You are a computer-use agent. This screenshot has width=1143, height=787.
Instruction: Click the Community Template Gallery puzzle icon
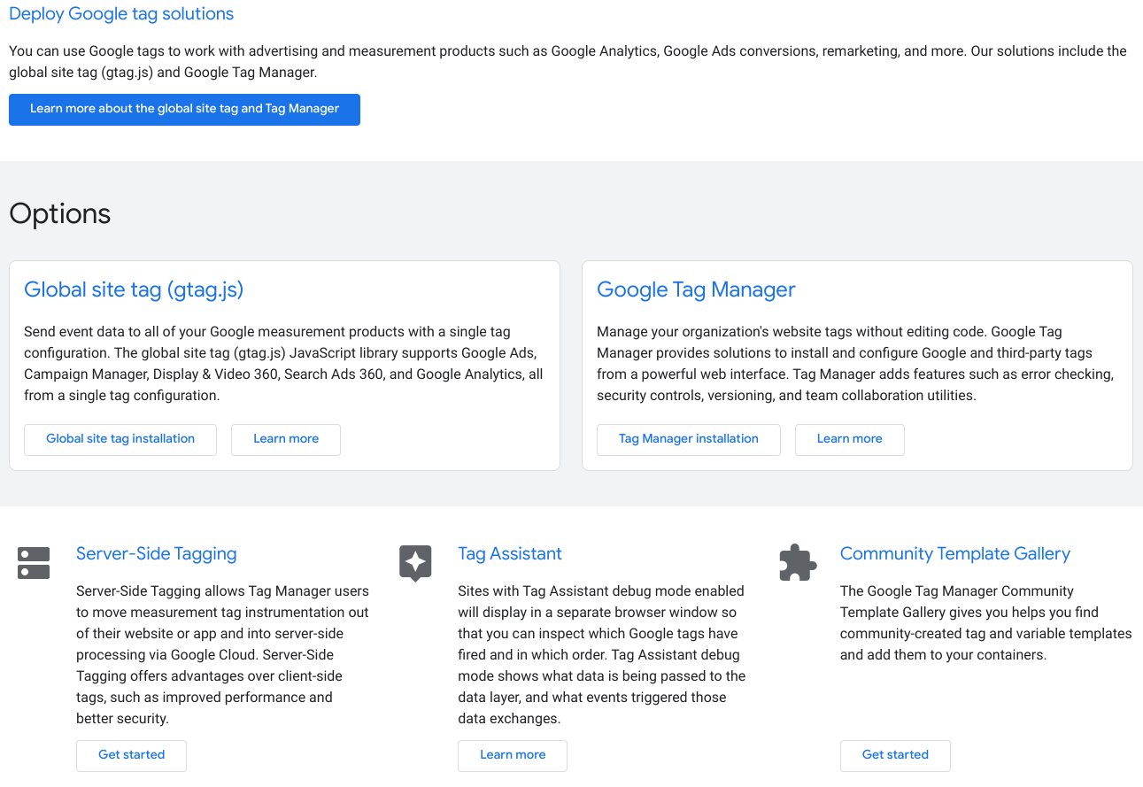[x=798, y=561]
